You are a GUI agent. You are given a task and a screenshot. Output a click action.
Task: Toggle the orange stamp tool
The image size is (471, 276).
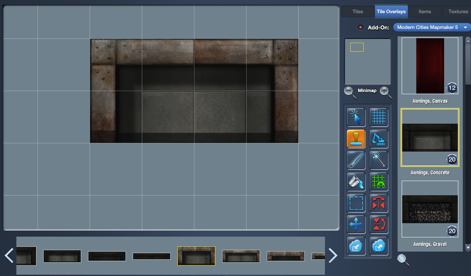(356, 139)
